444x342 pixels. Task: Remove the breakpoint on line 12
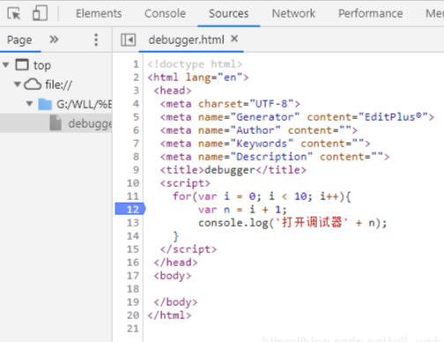(130, 209)
